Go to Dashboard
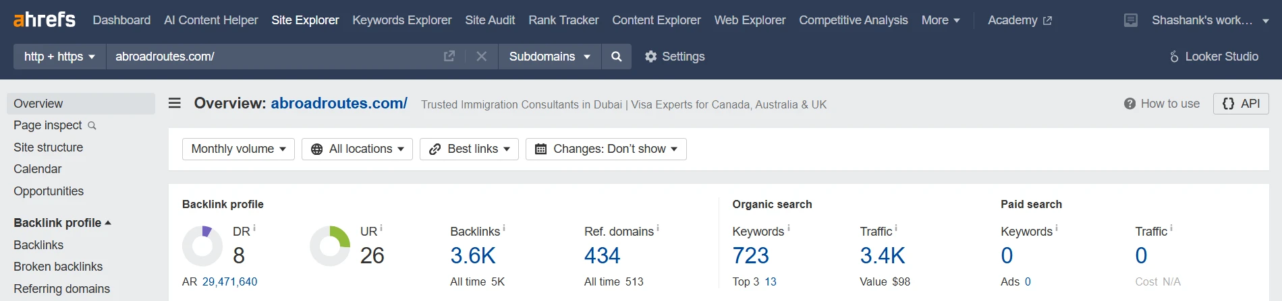Screen dimensions: 1282x301 point(121,20)
